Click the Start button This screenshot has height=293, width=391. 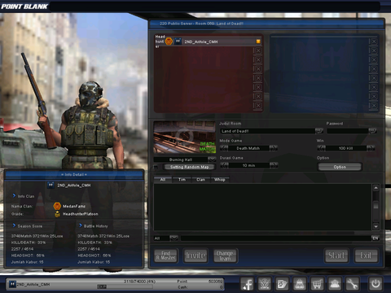click(336, 256)
